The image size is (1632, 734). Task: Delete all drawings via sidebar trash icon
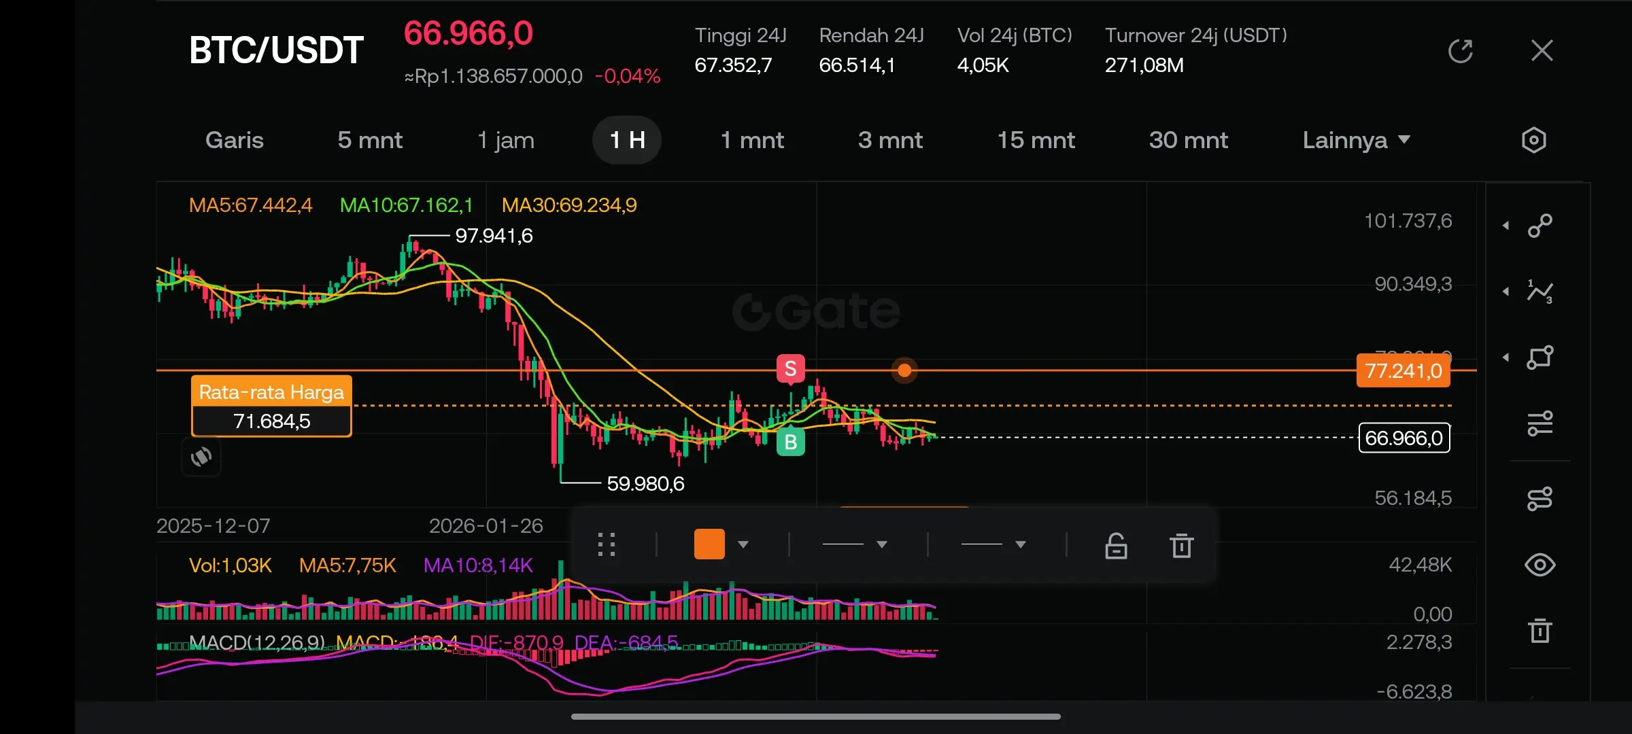tap(1540, 631)
